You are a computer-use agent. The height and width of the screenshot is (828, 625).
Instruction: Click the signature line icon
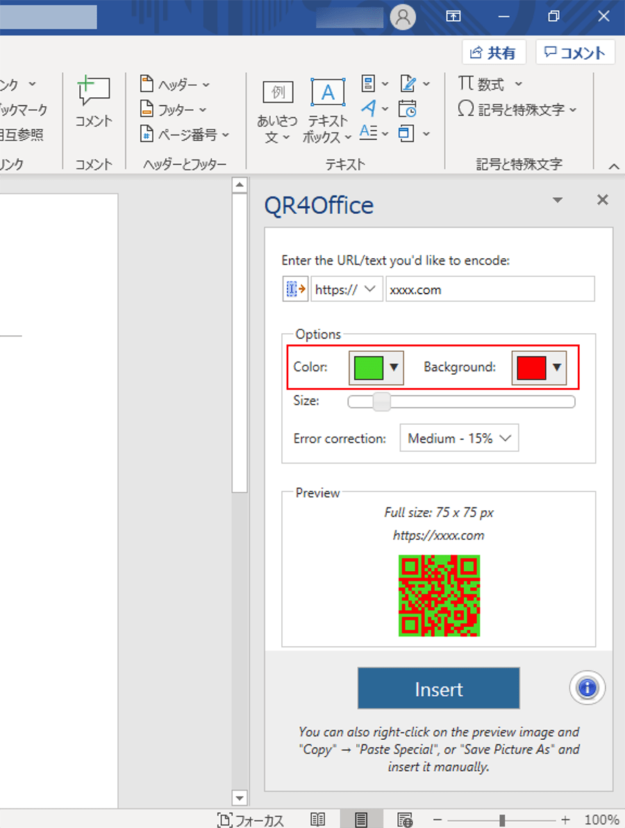point(414,83)
